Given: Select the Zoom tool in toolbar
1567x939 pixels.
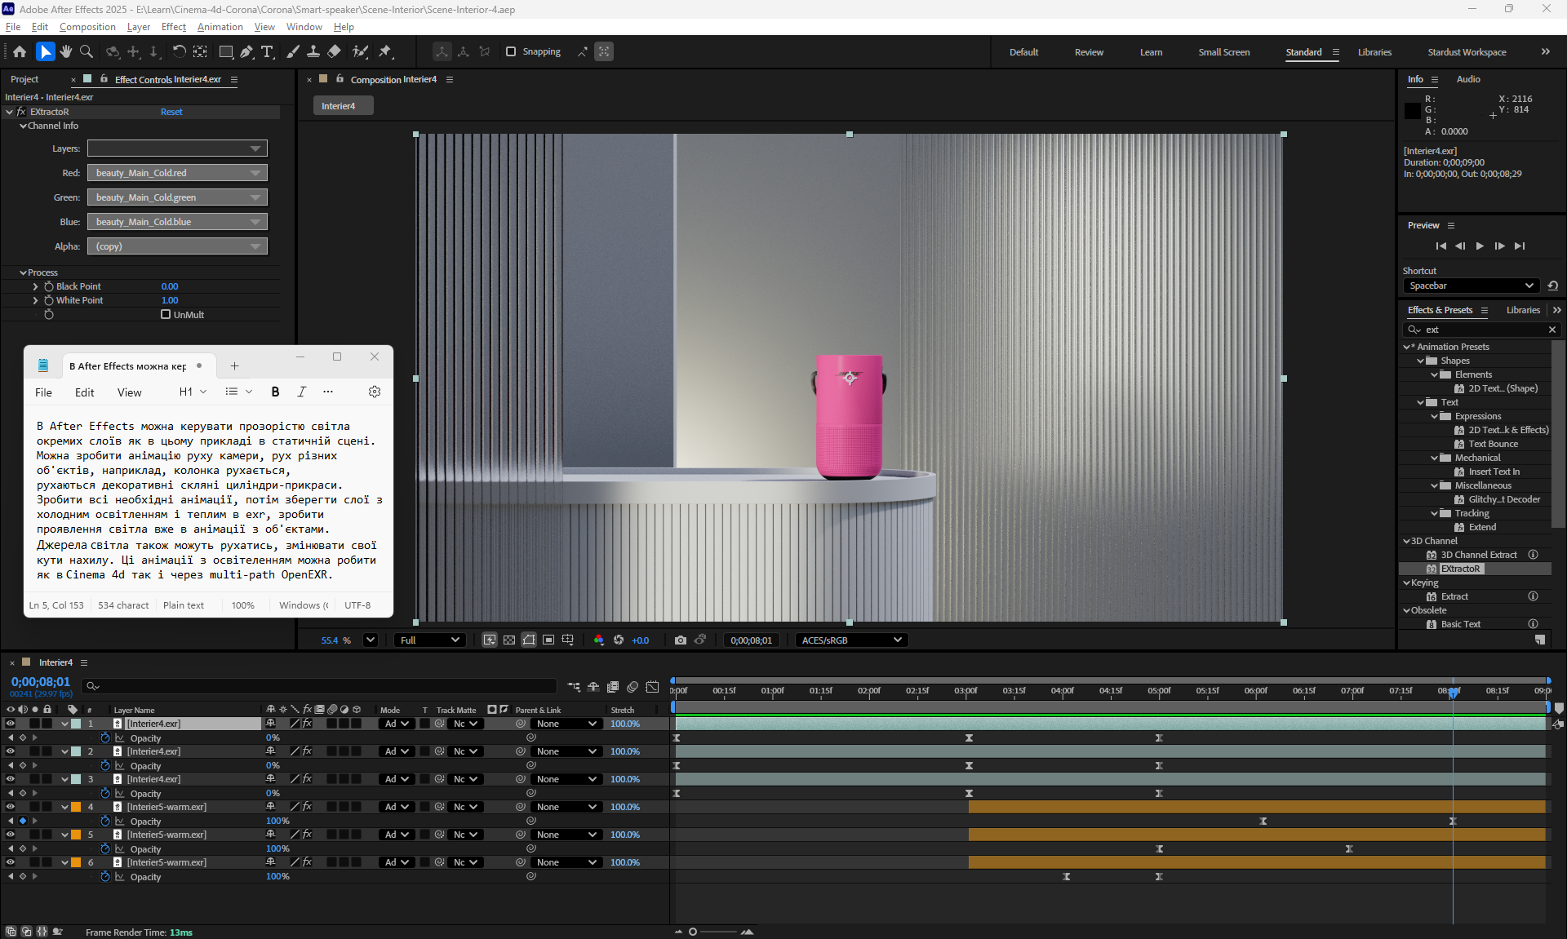Looking at the screenshot, I should 87,51.
